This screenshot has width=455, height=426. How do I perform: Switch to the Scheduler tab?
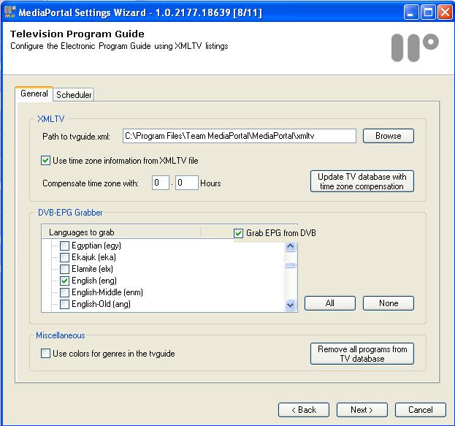pos(74,95)
